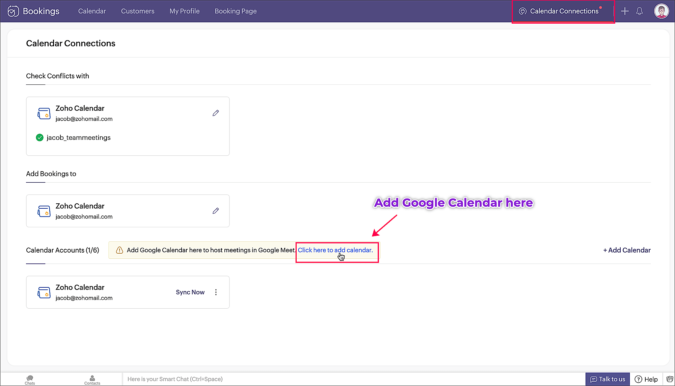
Task: Click the green check next to jacob_teammeetings
Action: click(39, 137)
